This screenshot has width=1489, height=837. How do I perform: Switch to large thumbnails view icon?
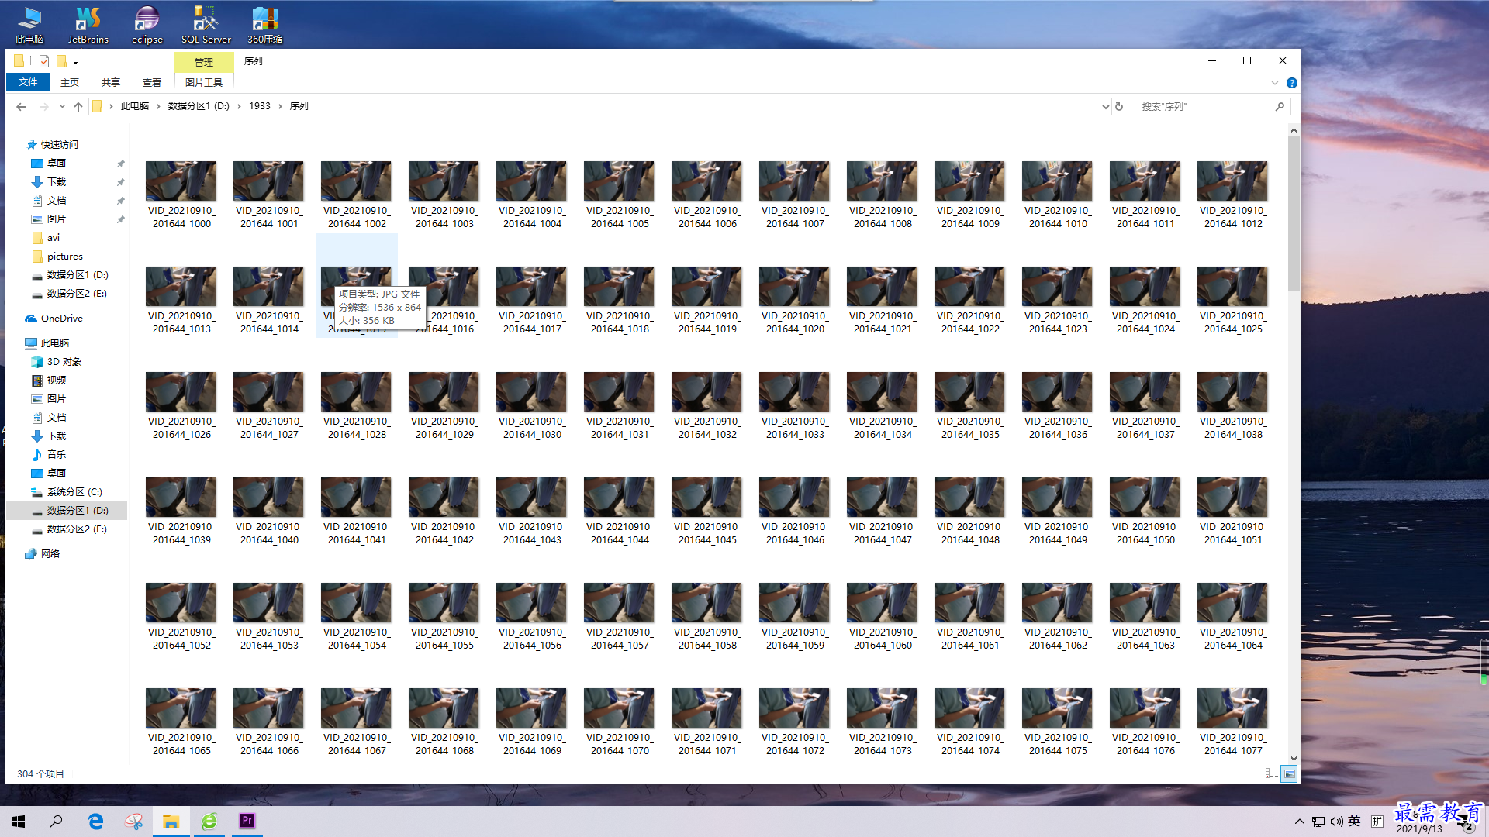[x=1289, y=773]
